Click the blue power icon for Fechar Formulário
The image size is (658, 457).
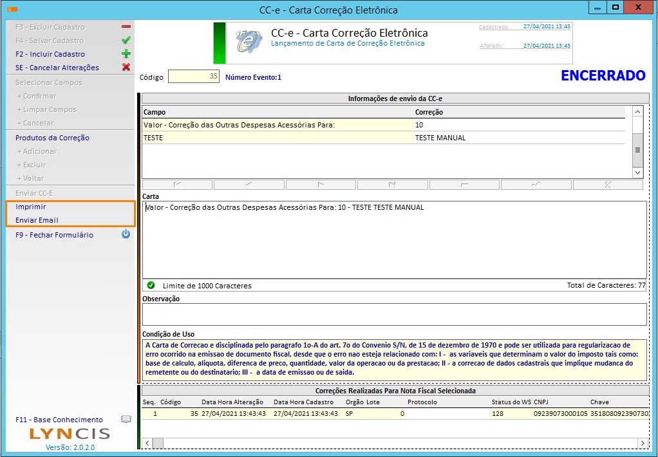point(126,234)
